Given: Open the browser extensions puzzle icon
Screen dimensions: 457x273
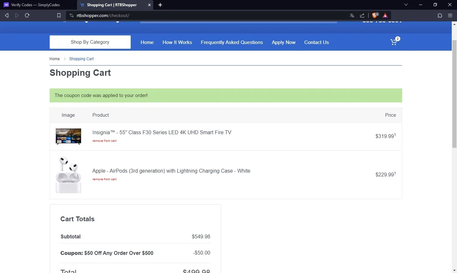Looking at the screenshot, I should pos(440,16).
